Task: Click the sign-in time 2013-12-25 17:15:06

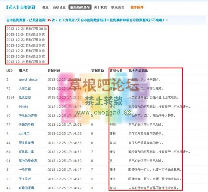Action: (x=64, y=107)
